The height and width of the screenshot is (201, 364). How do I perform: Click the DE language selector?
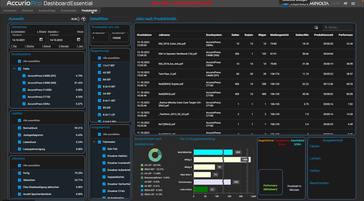(346, 3)
